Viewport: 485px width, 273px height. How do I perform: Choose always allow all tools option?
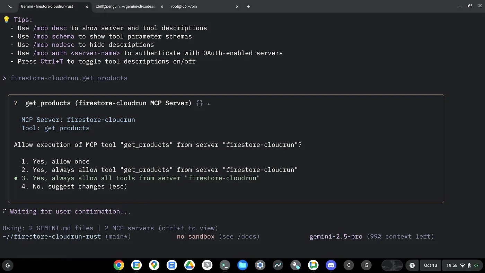pyautogui.click(x=146, y=178)
